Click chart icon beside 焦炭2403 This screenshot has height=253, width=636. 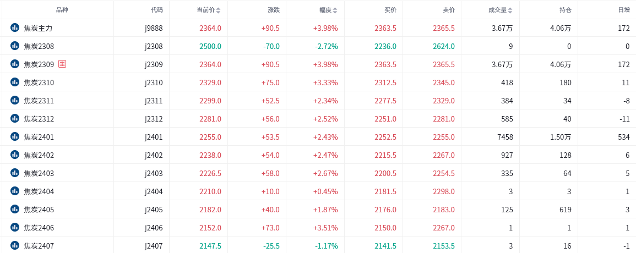coord(15,173)
